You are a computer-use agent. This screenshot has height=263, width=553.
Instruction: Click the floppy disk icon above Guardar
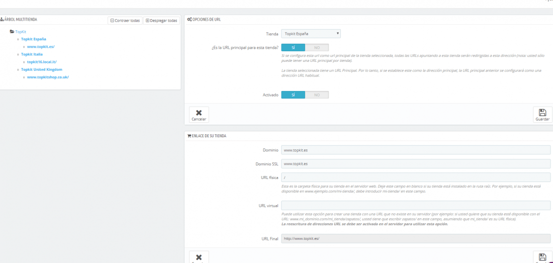[x=542, y=113]
